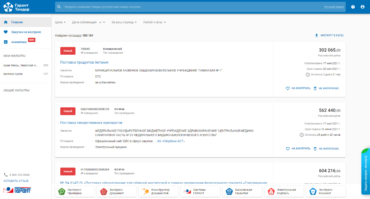
Task: Click the Электронный аукцион form value
Action: pos(111,147)
